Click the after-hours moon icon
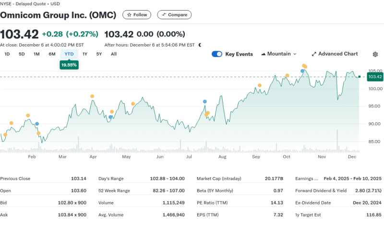Screen dimensions: 384x225 tap(200, 45)
